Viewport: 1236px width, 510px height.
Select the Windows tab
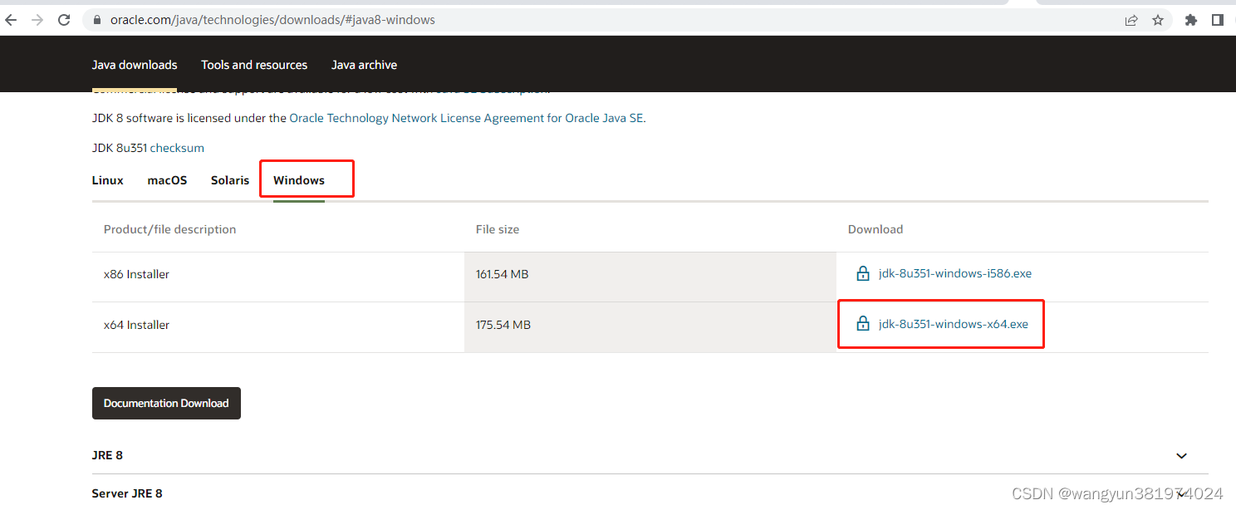tap(299, 180)
